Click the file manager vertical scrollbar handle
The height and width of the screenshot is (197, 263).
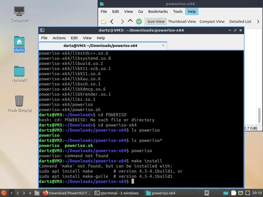[x=259, y=115]
